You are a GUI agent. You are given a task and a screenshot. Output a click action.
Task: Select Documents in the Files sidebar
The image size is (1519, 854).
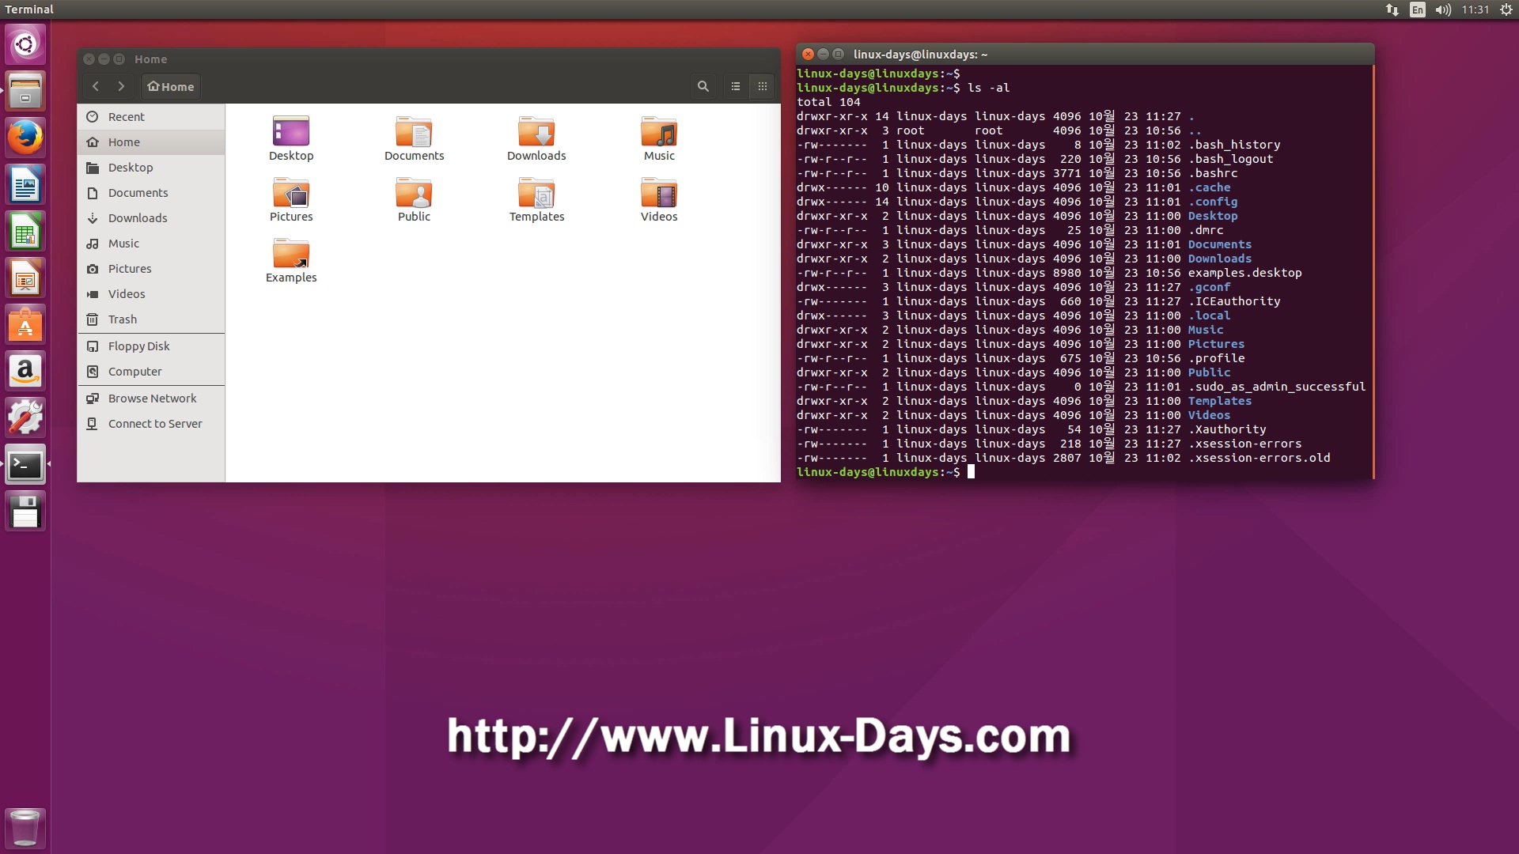pos(151,192)
